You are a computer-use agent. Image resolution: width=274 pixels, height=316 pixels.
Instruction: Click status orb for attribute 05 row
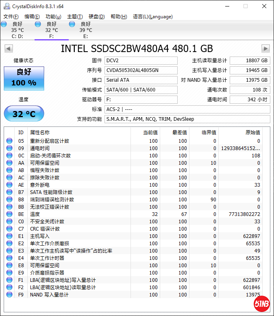[x=9, y=141]
